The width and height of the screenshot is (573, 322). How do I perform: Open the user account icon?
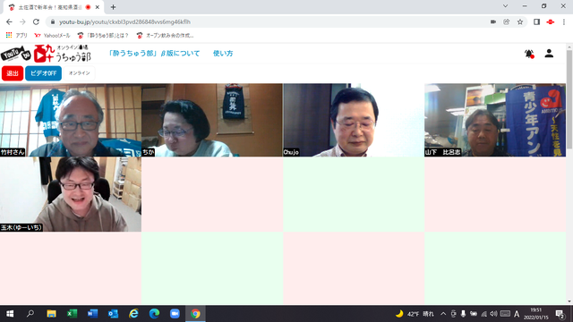(549, 54)
